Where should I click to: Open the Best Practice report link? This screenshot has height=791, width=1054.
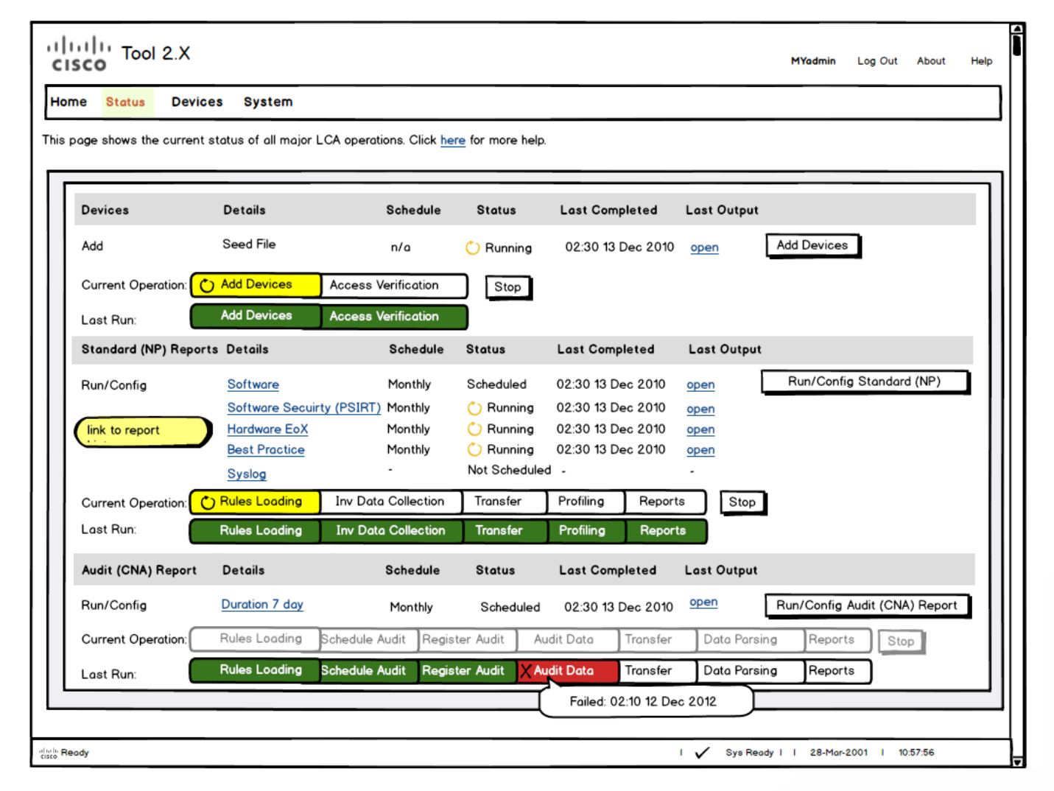[x=266, y=450]
